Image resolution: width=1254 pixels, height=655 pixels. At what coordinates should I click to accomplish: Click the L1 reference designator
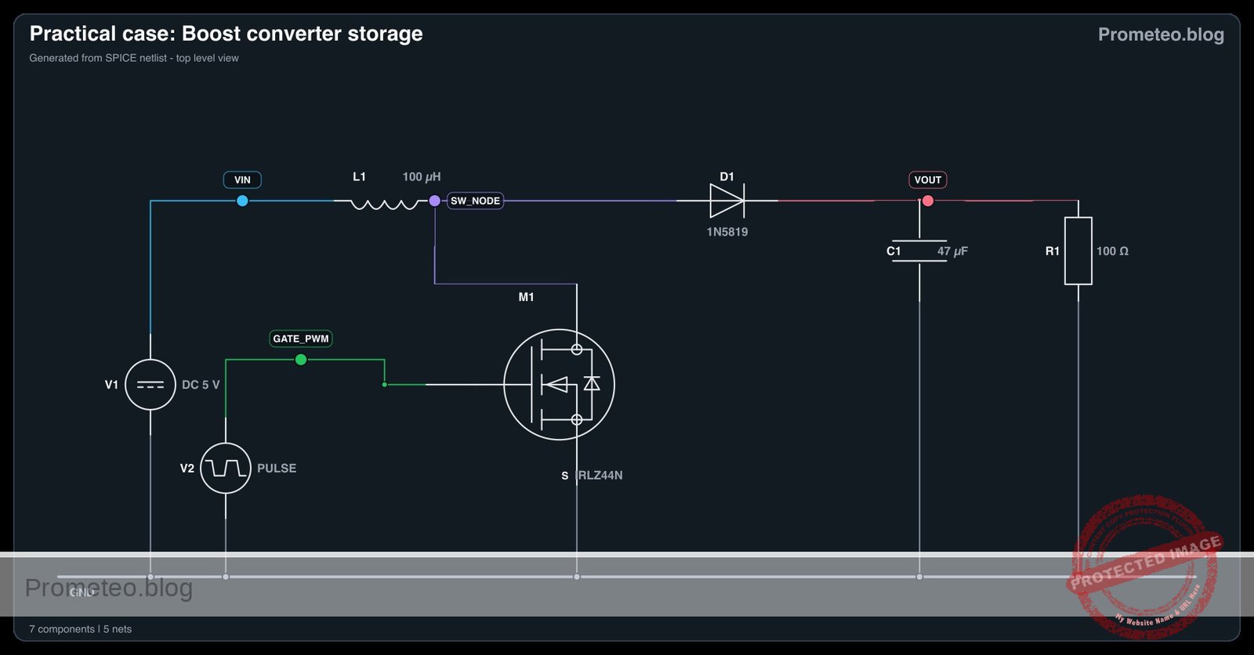pyautogui.click(x=359, y=177)
